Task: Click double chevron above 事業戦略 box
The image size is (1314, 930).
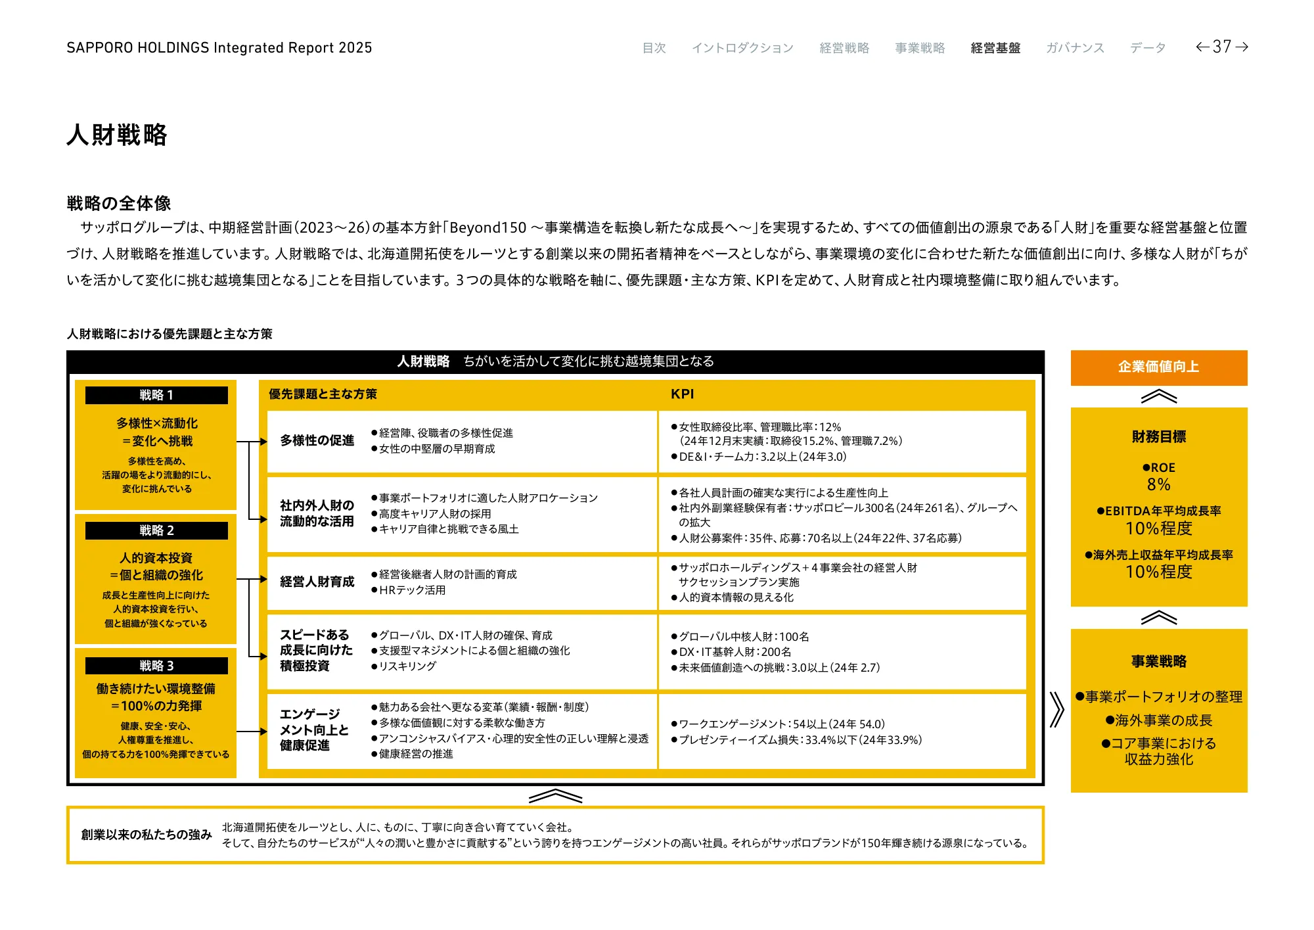Action: click(1158, 618)
